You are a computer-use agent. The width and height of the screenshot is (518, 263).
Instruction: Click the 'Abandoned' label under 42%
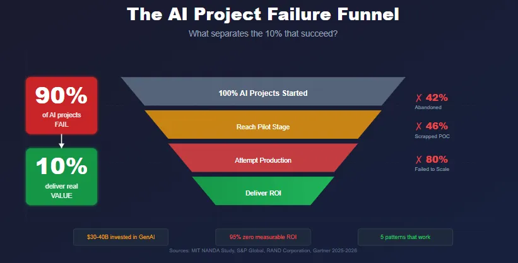[428, 107]
